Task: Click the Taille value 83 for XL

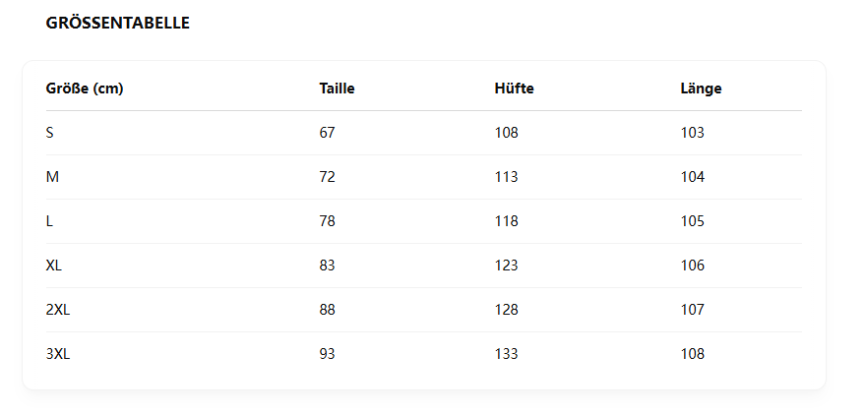Action: 327,266
